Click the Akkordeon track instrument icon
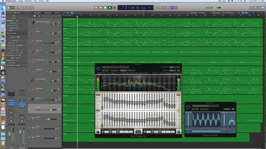 click(x=33, y=42)
